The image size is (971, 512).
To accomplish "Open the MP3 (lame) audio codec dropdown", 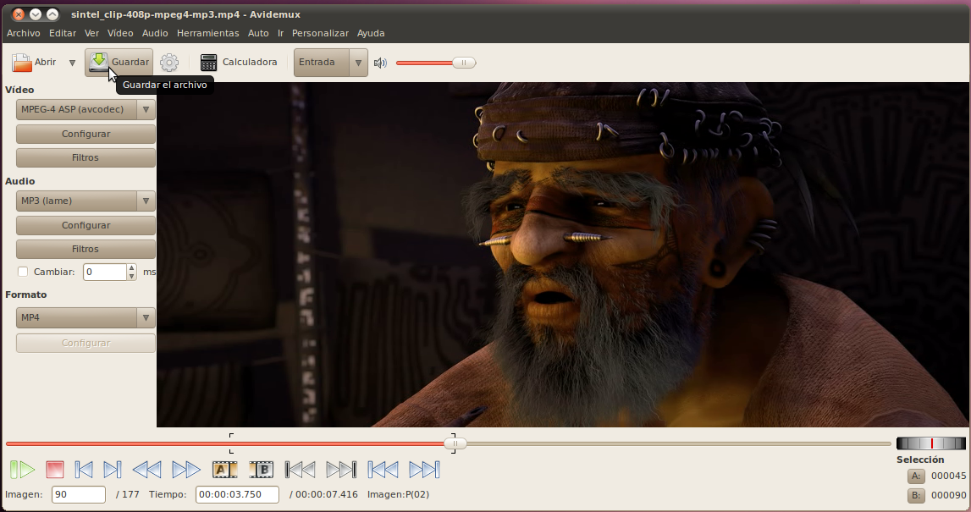I will (86, 201).
